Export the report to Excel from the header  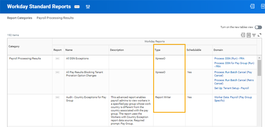pyautogui.click(x=252, y=6)
